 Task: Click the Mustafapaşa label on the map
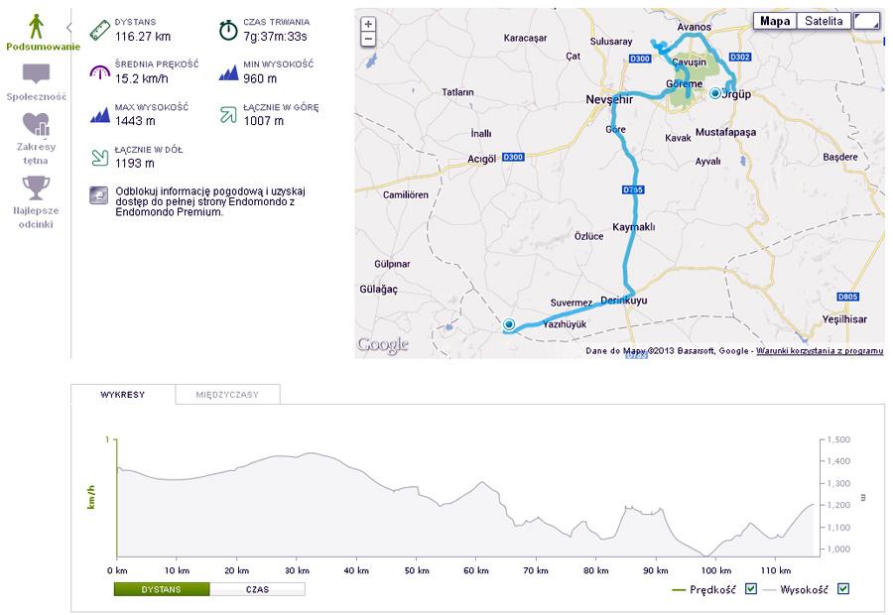(725, 132)
